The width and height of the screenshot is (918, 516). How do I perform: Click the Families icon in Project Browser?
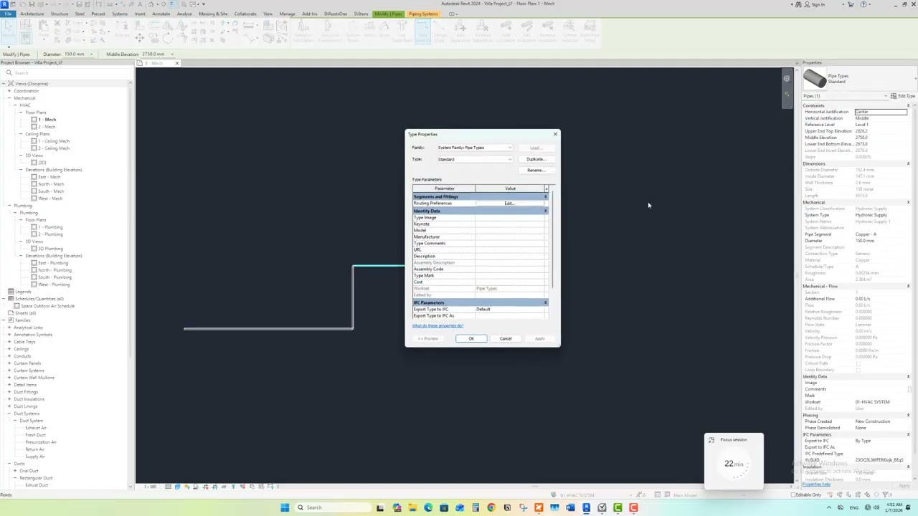tap(11, 320)
